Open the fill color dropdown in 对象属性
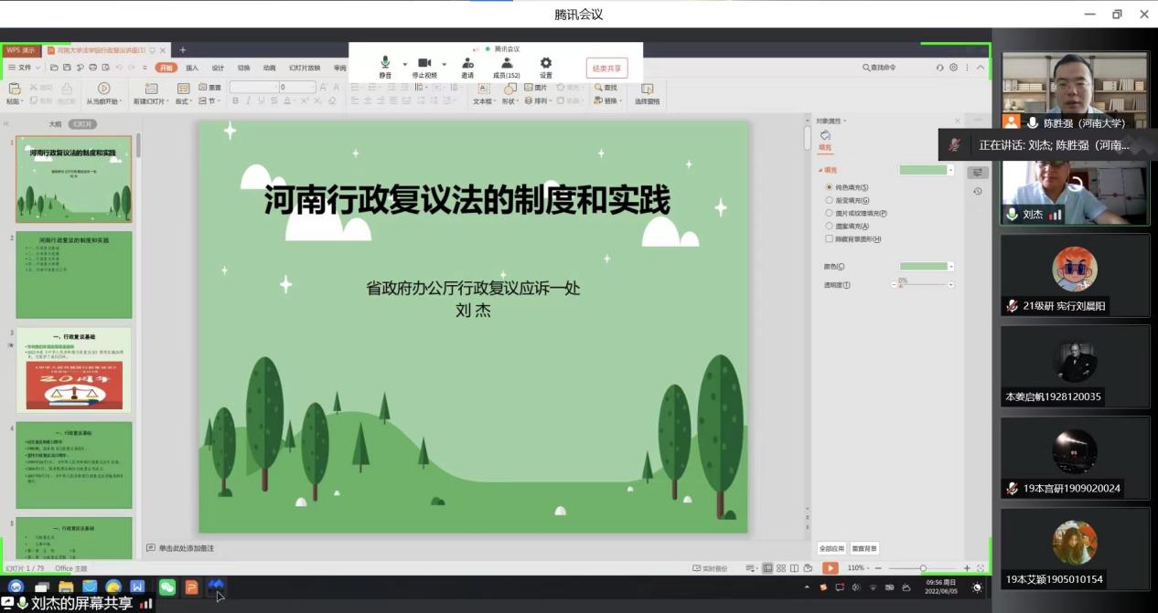This screenshot has width=1158, height=613. [x=950, y=170]
